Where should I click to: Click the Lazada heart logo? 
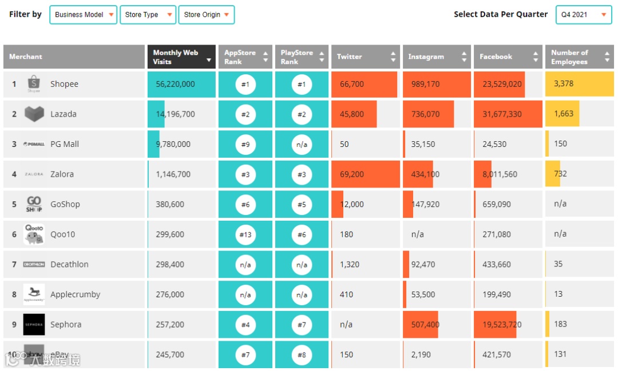34,114
